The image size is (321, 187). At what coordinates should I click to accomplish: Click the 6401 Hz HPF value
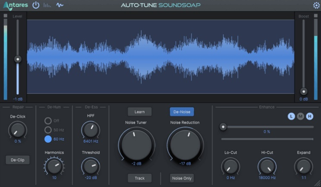pos(91,141)
